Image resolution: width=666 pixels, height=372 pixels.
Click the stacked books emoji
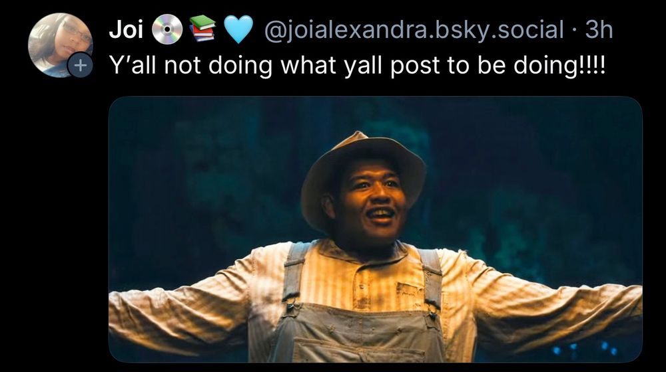coord(203,29)
